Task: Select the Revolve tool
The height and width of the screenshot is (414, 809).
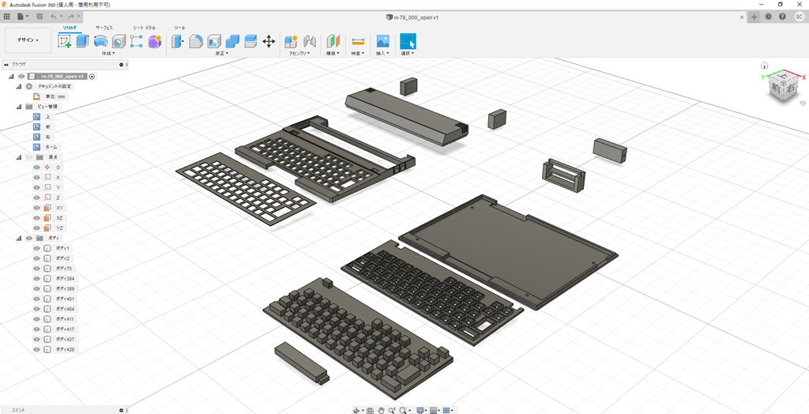Action: [100, 41]
